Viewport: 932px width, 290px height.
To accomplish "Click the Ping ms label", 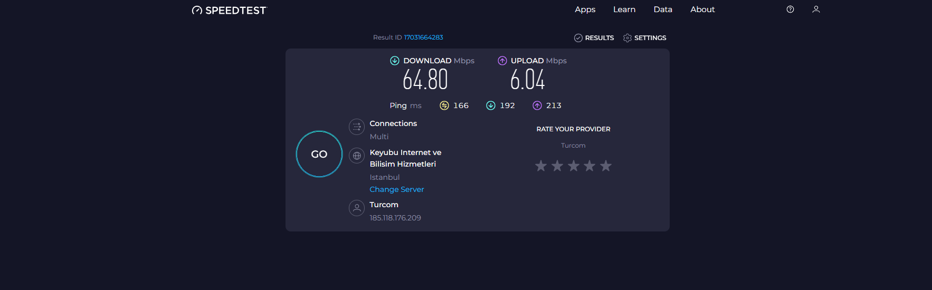I will pyautogui.click(x=405, y=105).
